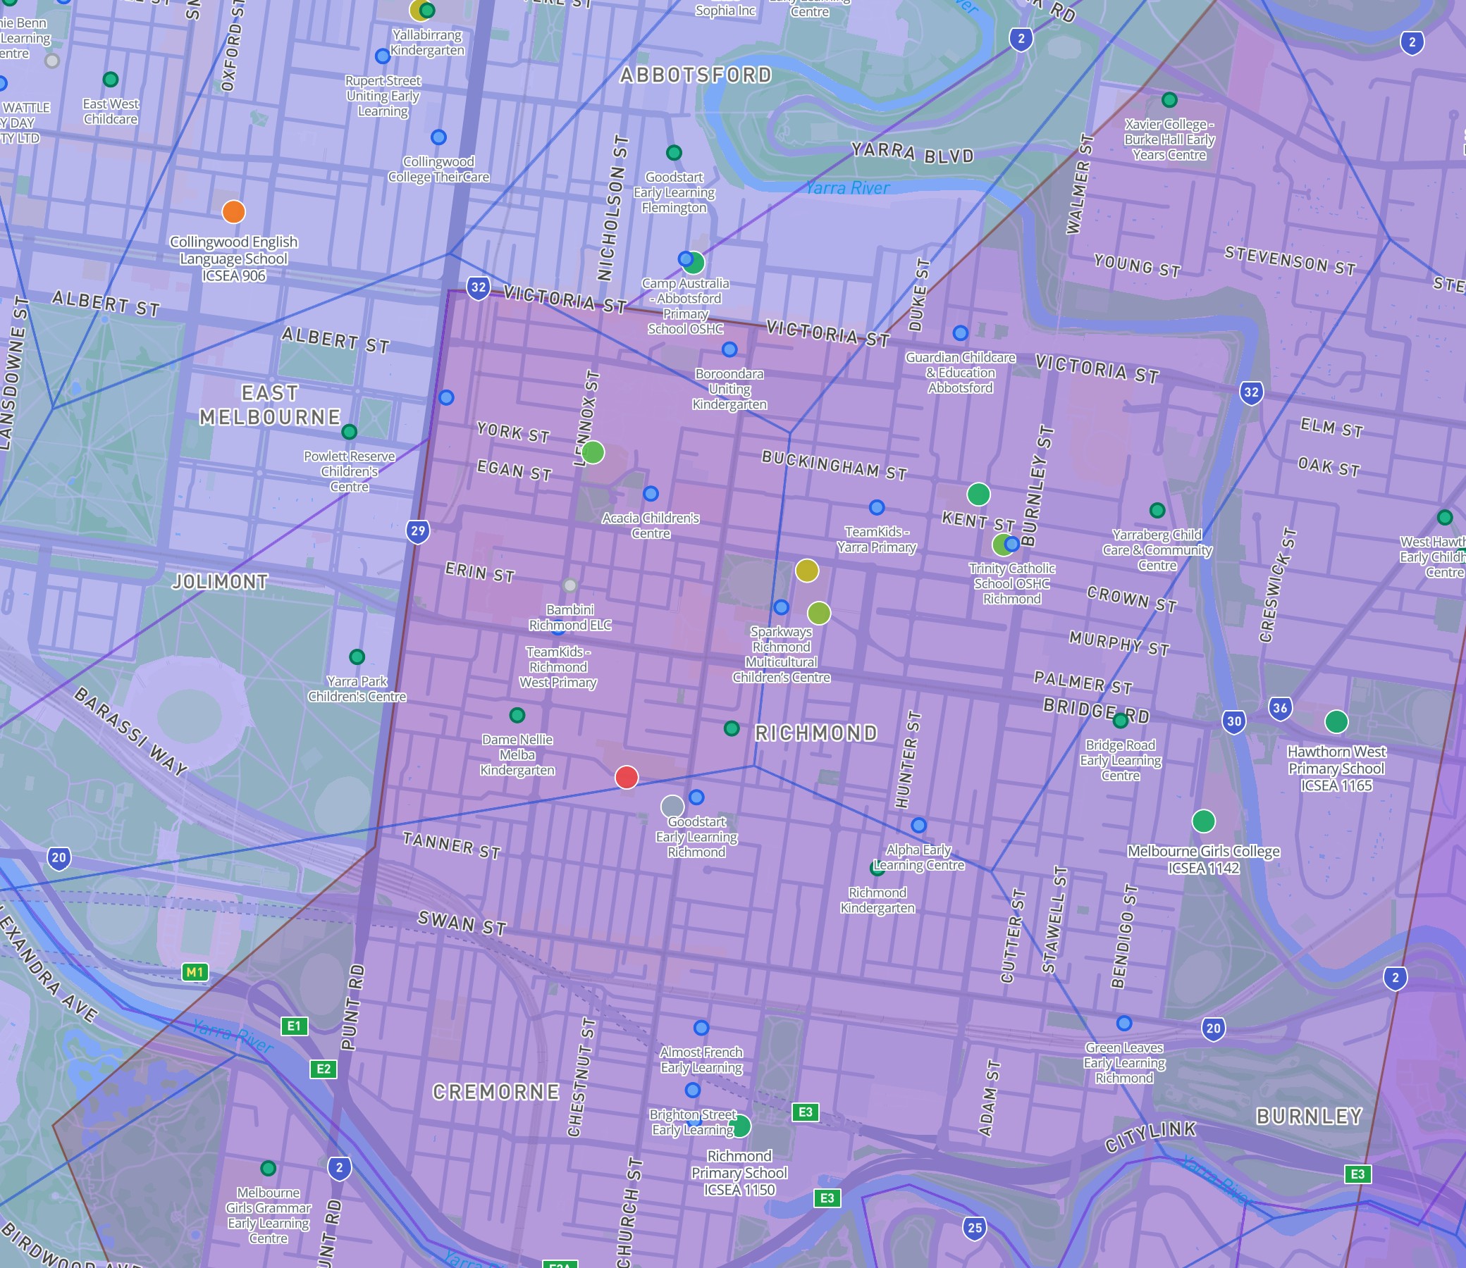
Task: Click the Richmond Primary School ICSEA 1150 label
Action: click(x=740, y=1172)
